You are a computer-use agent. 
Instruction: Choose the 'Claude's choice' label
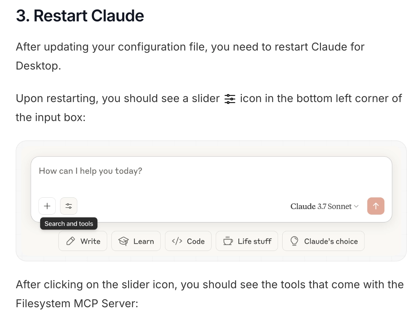coord(331,241)
